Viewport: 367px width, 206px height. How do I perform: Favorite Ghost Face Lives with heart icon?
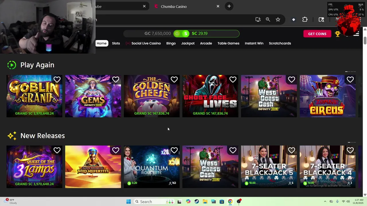pyautogui.click(x=233, y=80)
